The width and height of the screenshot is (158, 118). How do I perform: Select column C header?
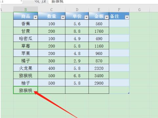(51, 9)
